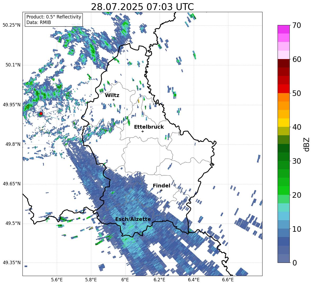313x285 pixels.
Task: Click the Findel cross marker
Action: point(161,190)
